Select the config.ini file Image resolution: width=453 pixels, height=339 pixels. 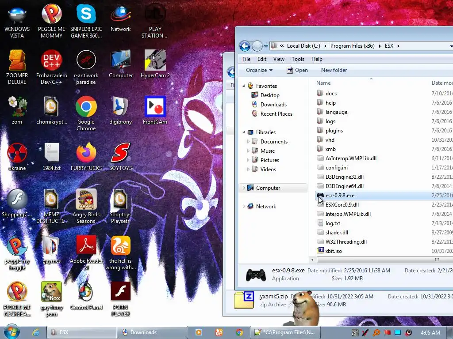click(x=332, y=167)
